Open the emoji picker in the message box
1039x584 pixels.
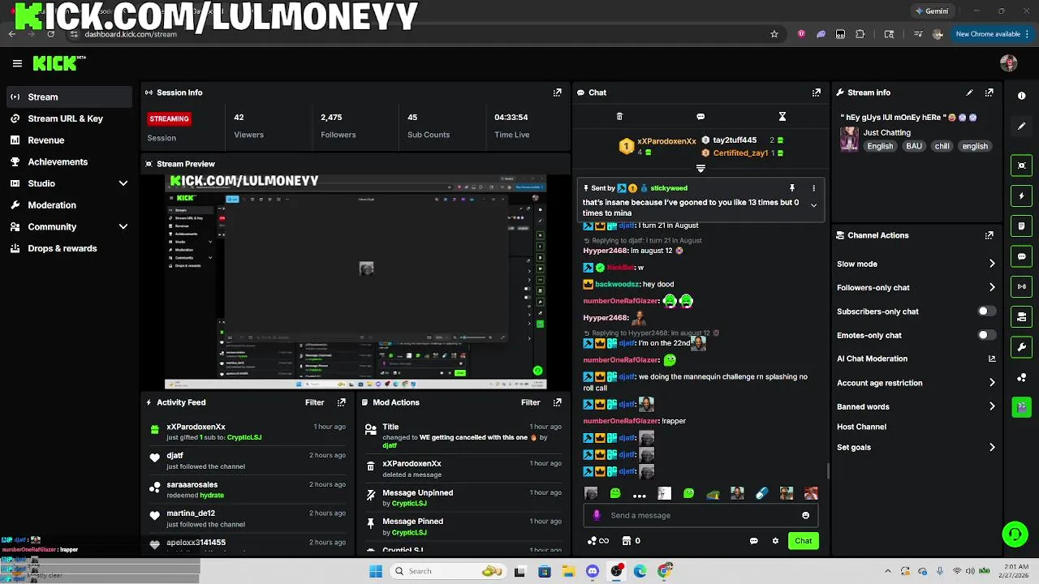pos(805,515)
